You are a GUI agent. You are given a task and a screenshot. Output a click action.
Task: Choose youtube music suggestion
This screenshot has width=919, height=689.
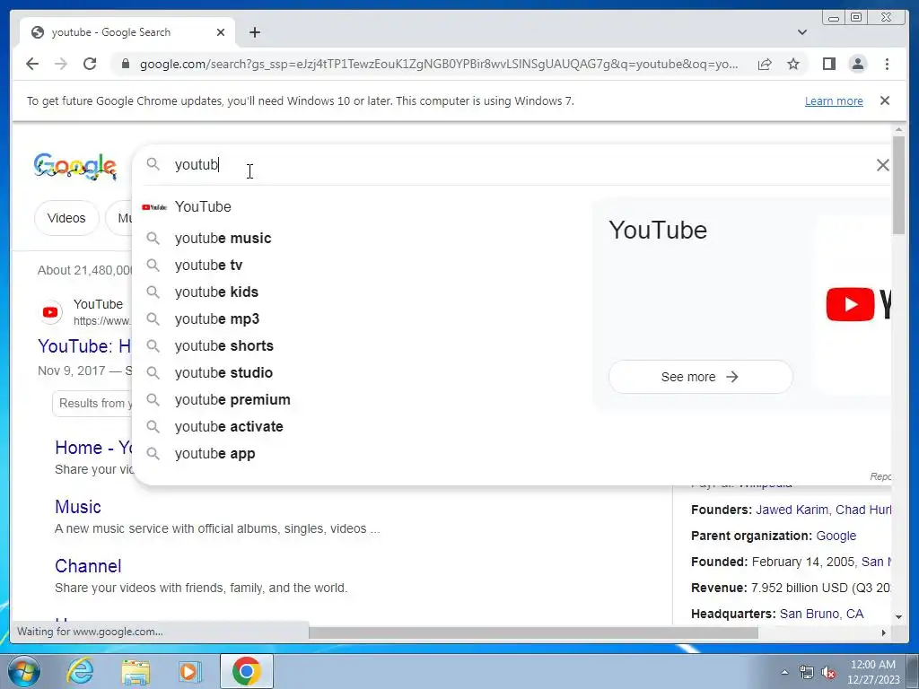point(363,239)
